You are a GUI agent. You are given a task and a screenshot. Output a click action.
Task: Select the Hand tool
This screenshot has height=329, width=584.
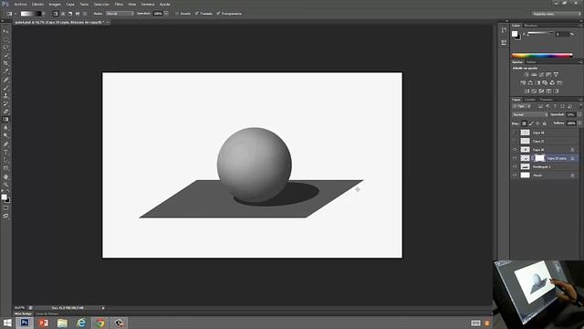(x=5, y=176)
